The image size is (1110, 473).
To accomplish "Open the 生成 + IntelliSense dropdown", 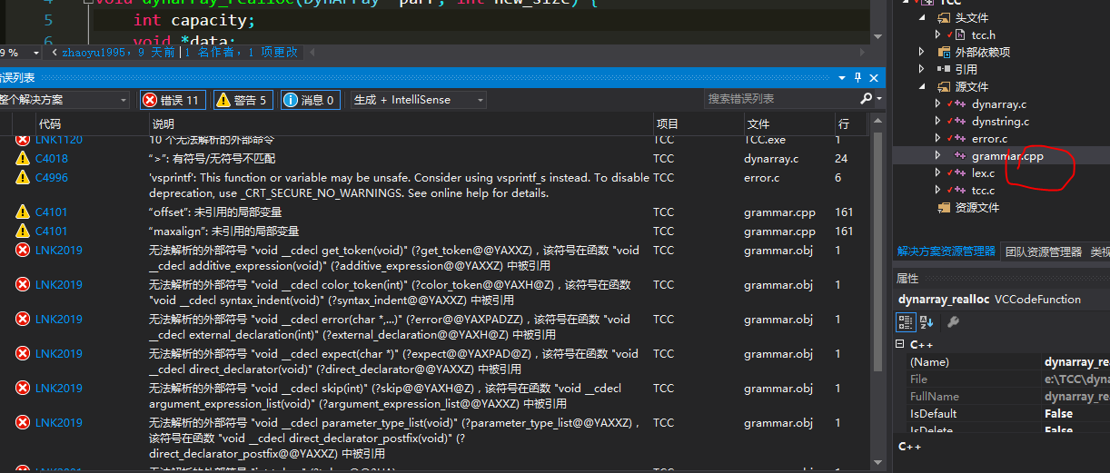I will pyautogui.click(x=419, y=100).
